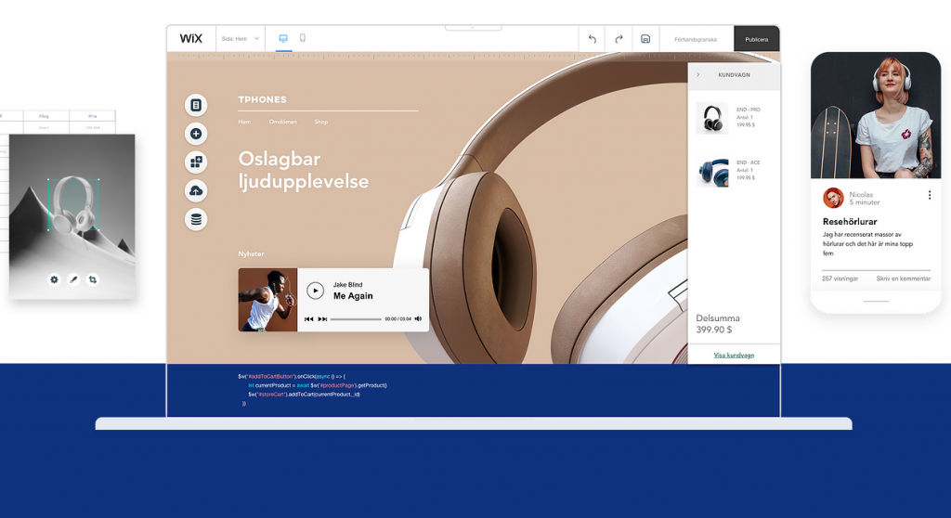Viewport: 951px width, 518px height.
Task: Switch to desktop view icon
Action: click(x=283, y=38)
